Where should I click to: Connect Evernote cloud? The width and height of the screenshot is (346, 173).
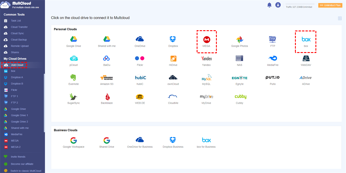pyautogui.click(x=74, y=80)
